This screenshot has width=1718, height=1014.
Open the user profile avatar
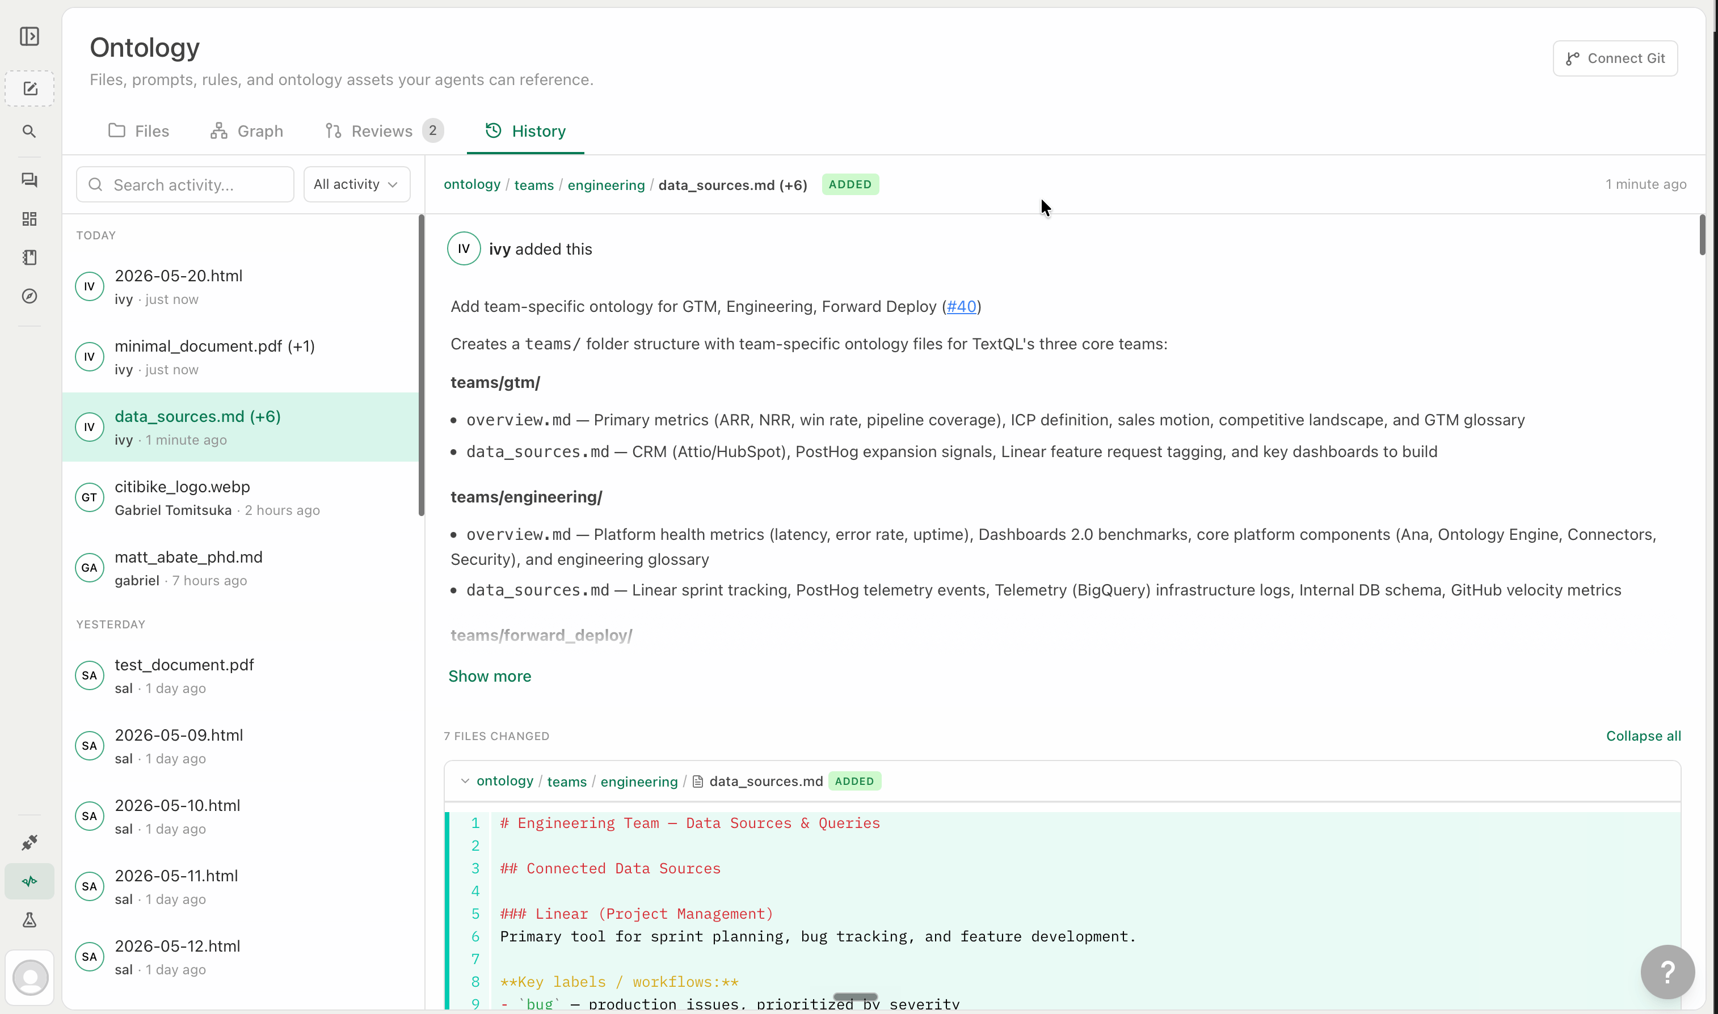click(x=30, y=978)
